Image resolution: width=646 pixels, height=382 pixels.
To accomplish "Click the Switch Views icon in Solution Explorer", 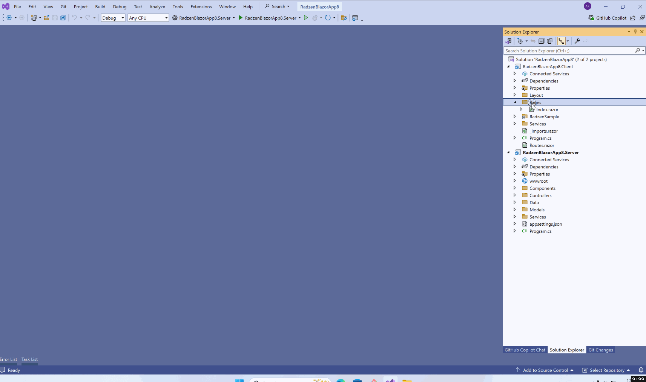I will click(508, 41).
